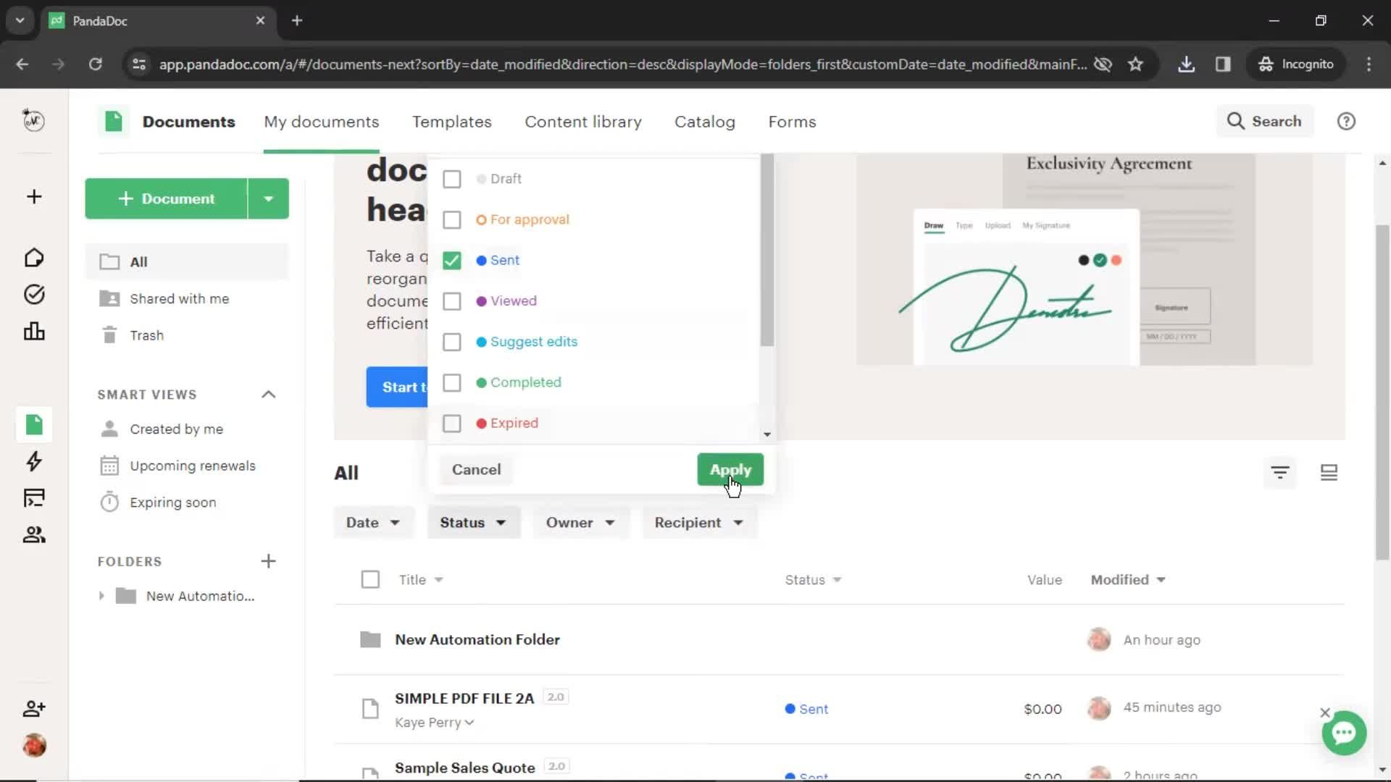Open the tasks/checklist sidebar icon
1391x782 pixels.
(33, 294)
